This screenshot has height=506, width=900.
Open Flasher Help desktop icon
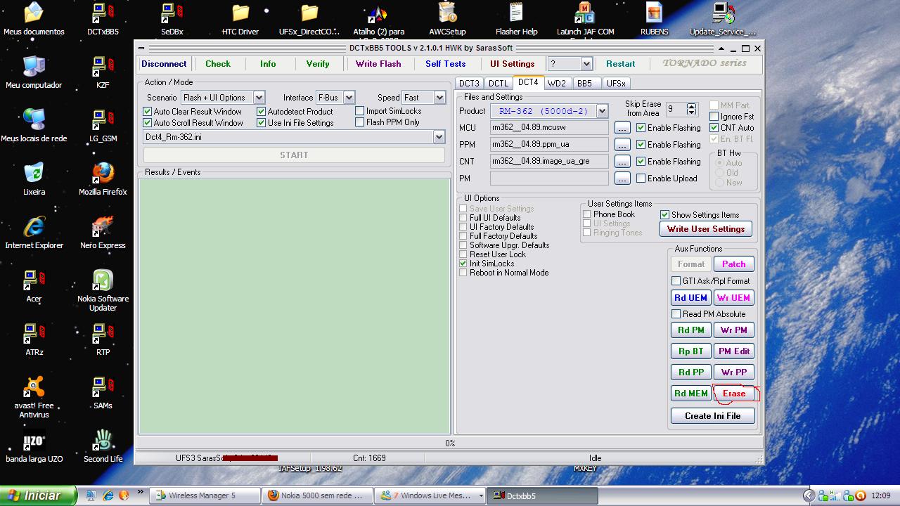516,19
